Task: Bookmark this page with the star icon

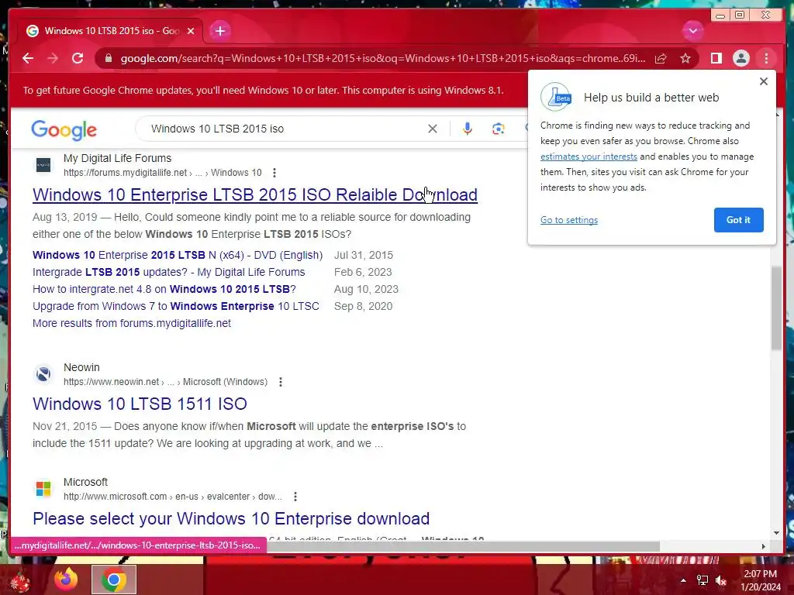Action: coord(685,59)
